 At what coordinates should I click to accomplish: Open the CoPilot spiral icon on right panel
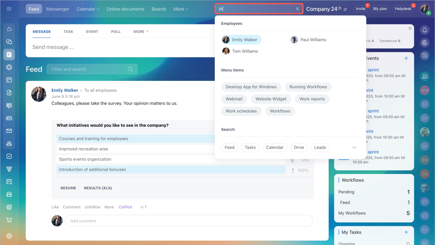(424, 43)
